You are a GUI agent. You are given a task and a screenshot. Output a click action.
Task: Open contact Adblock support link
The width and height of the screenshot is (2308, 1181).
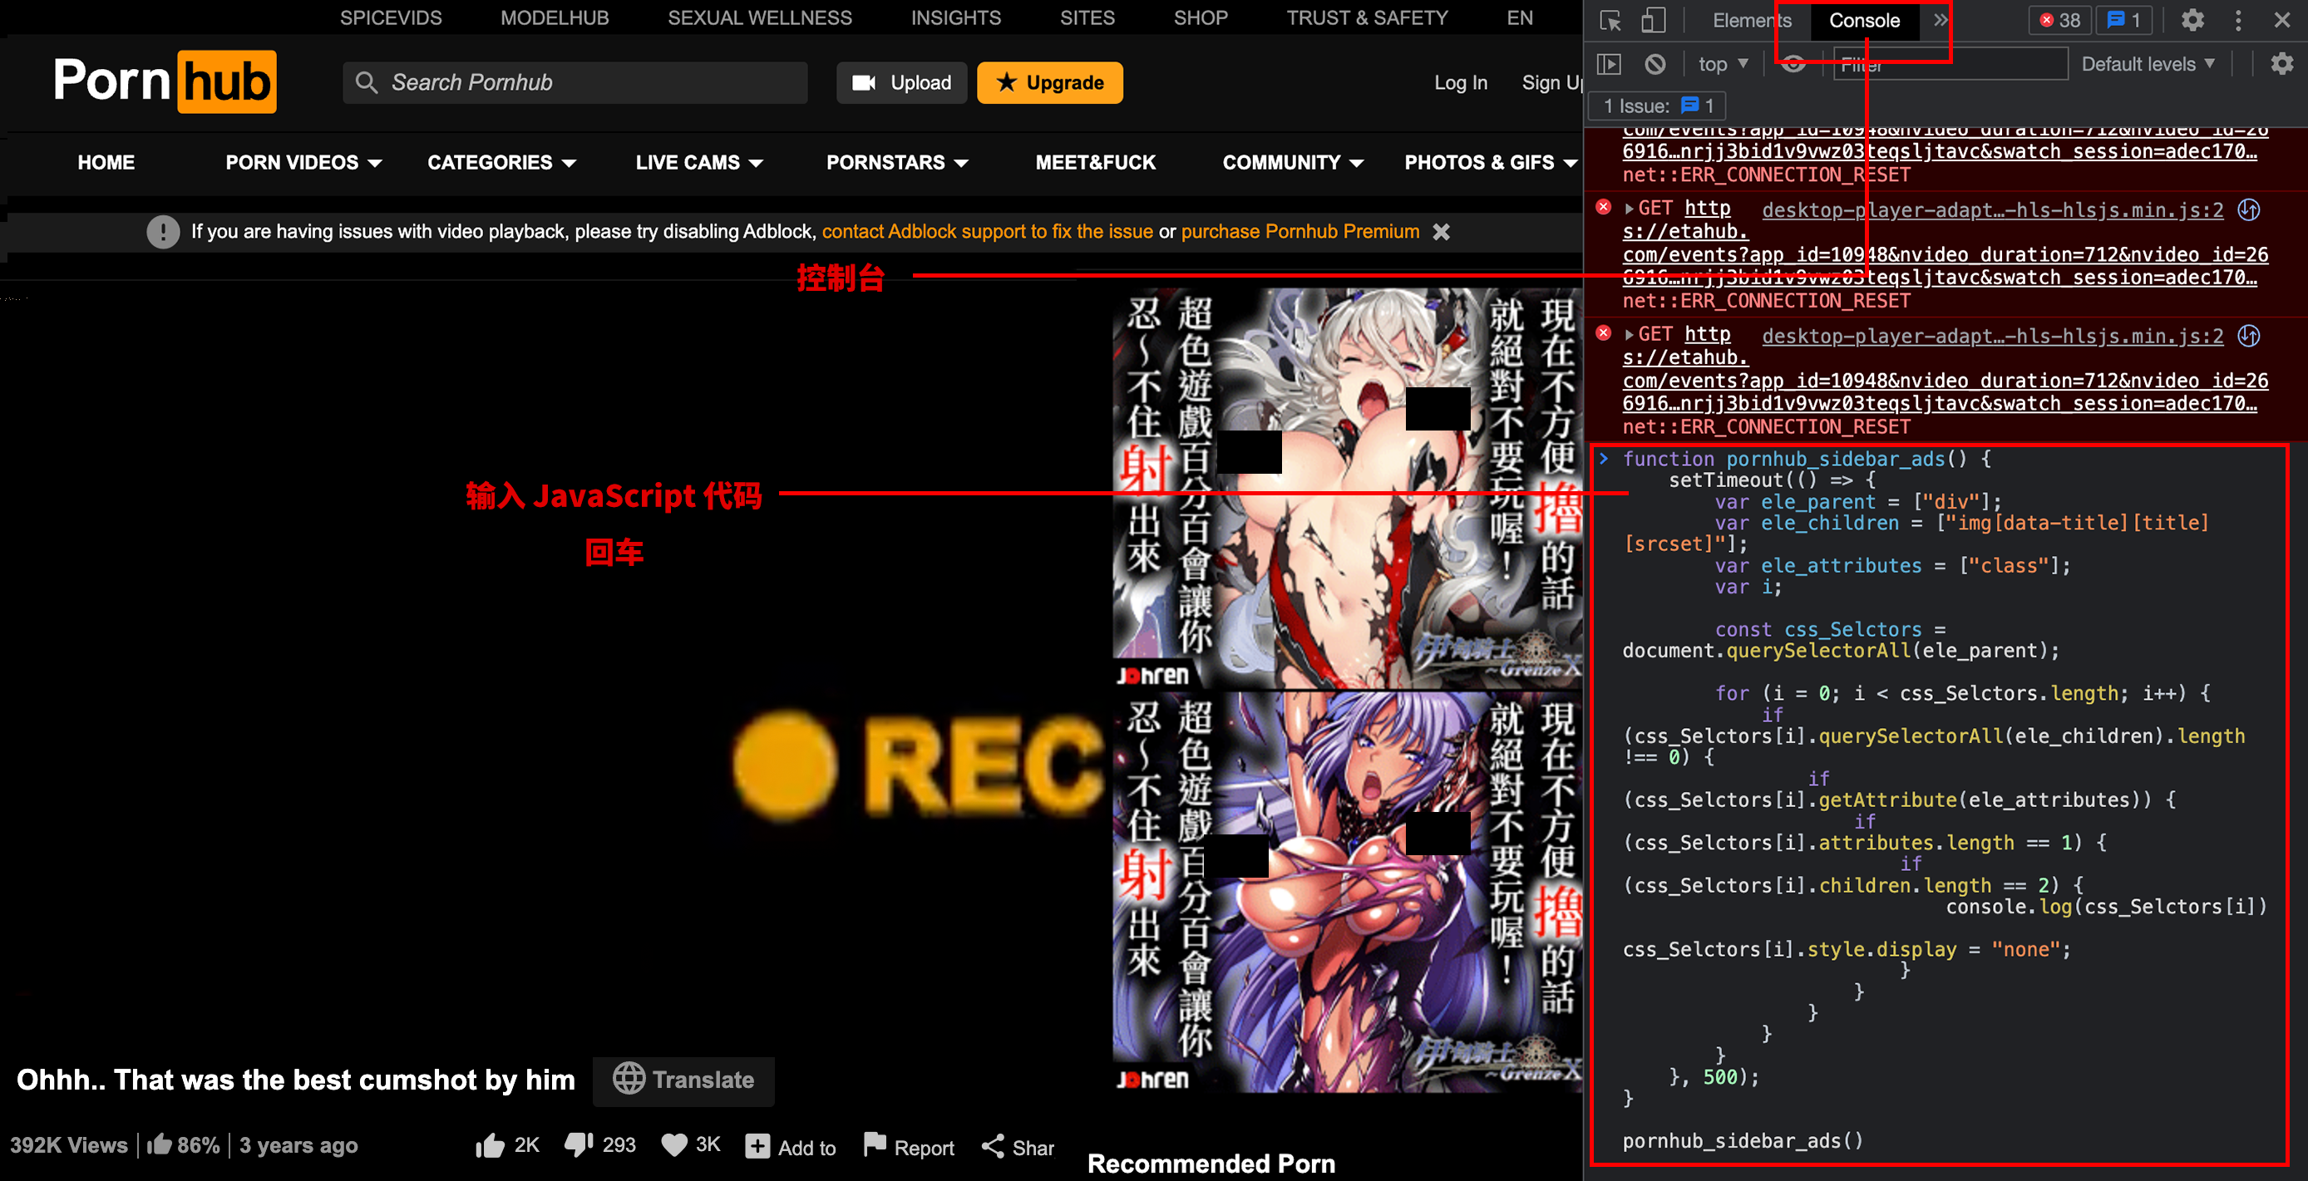(x=988, y=232)
